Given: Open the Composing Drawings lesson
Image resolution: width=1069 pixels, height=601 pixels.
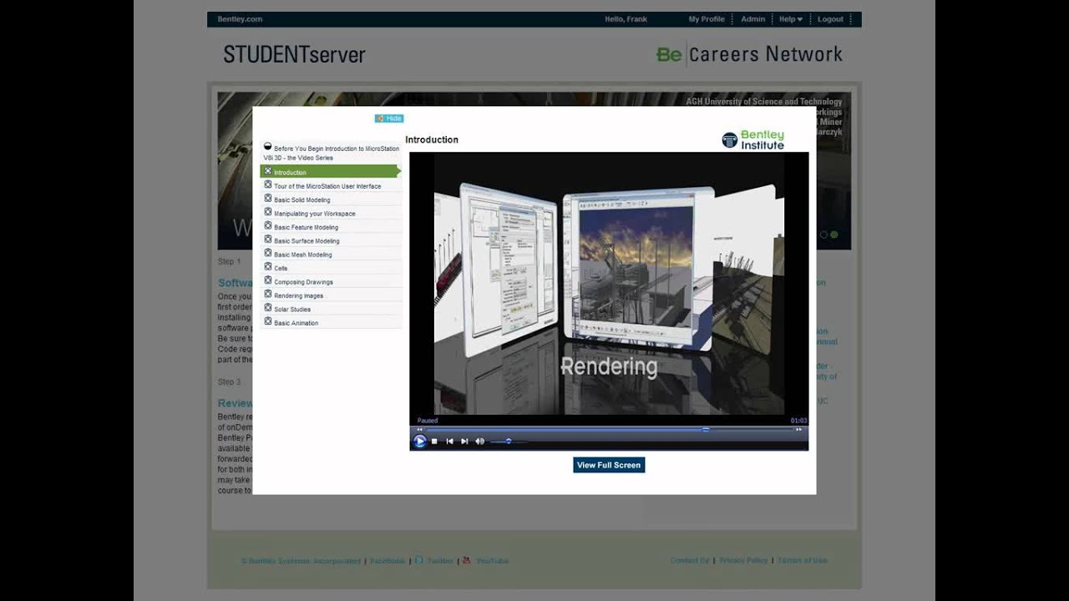Looking at the screenshot, I should pyautogui.click(x=304, y=282).
